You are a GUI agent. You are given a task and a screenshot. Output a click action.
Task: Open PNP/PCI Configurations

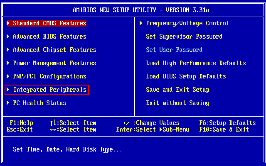49,76
